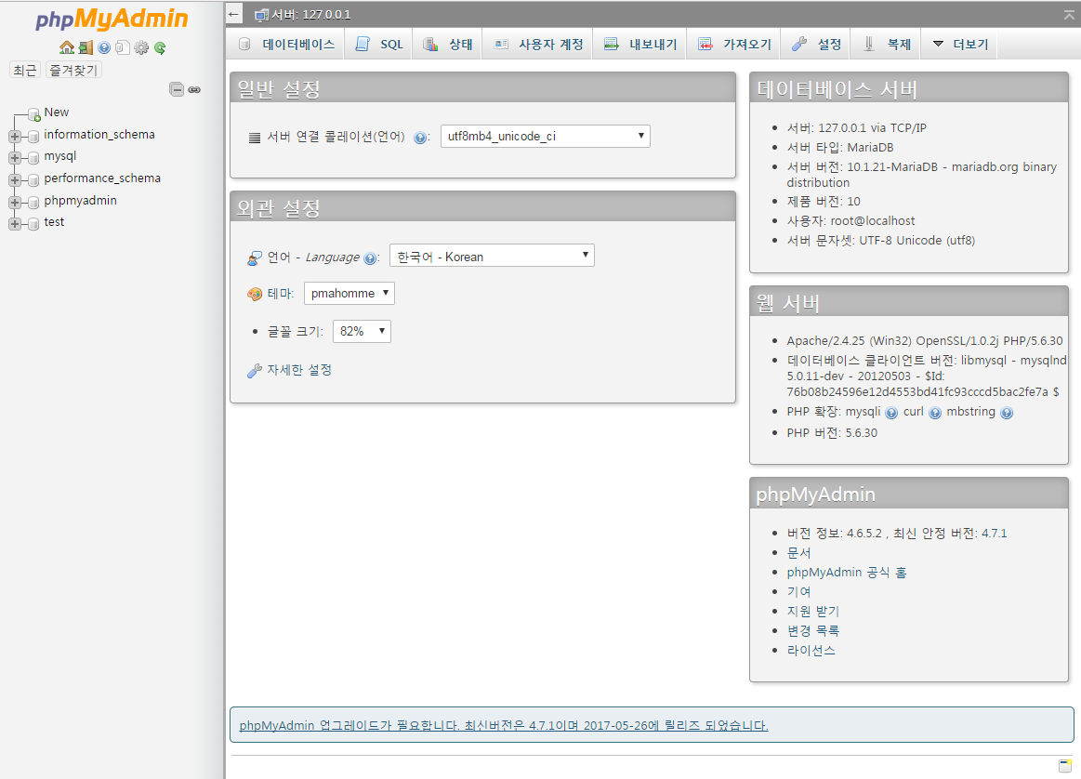Open the 내보내기 tab

[x=639, y=44]
